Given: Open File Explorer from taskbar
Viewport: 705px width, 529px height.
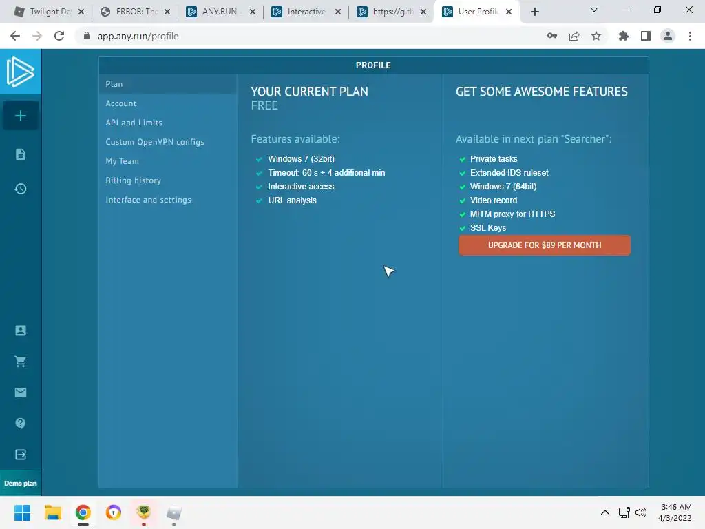Looking at the screenshot, I should 52,512.
